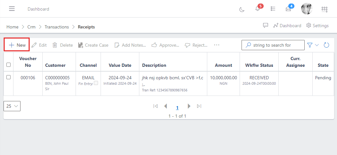Open the apps grid launcher
This screenshot has height=155, width=337.
[324, 9]
